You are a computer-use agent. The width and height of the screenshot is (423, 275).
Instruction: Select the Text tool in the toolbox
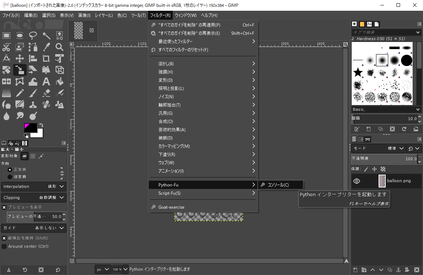coord(47,81)
